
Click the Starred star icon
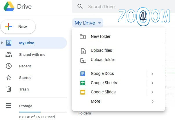[x=9, y=77]
